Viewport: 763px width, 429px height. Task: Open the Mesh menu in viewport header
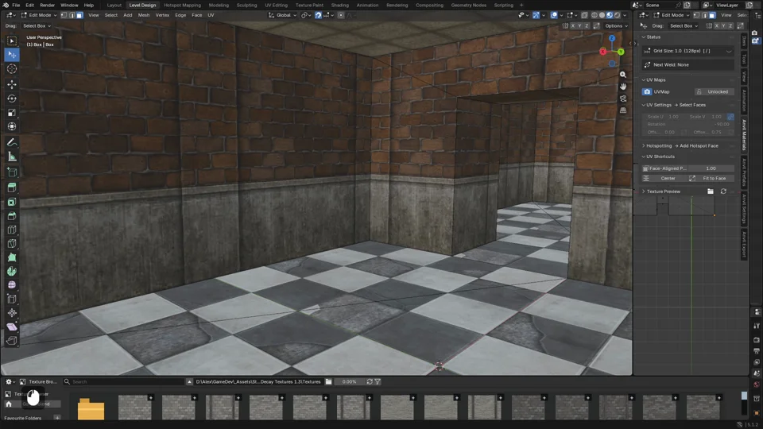(x=144, y=15)
